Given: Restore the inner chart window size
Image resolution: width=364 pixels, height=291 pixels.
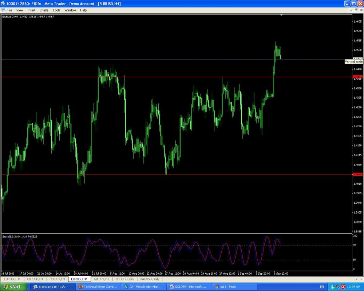Looking at the screenshot, I should [356, 10].
